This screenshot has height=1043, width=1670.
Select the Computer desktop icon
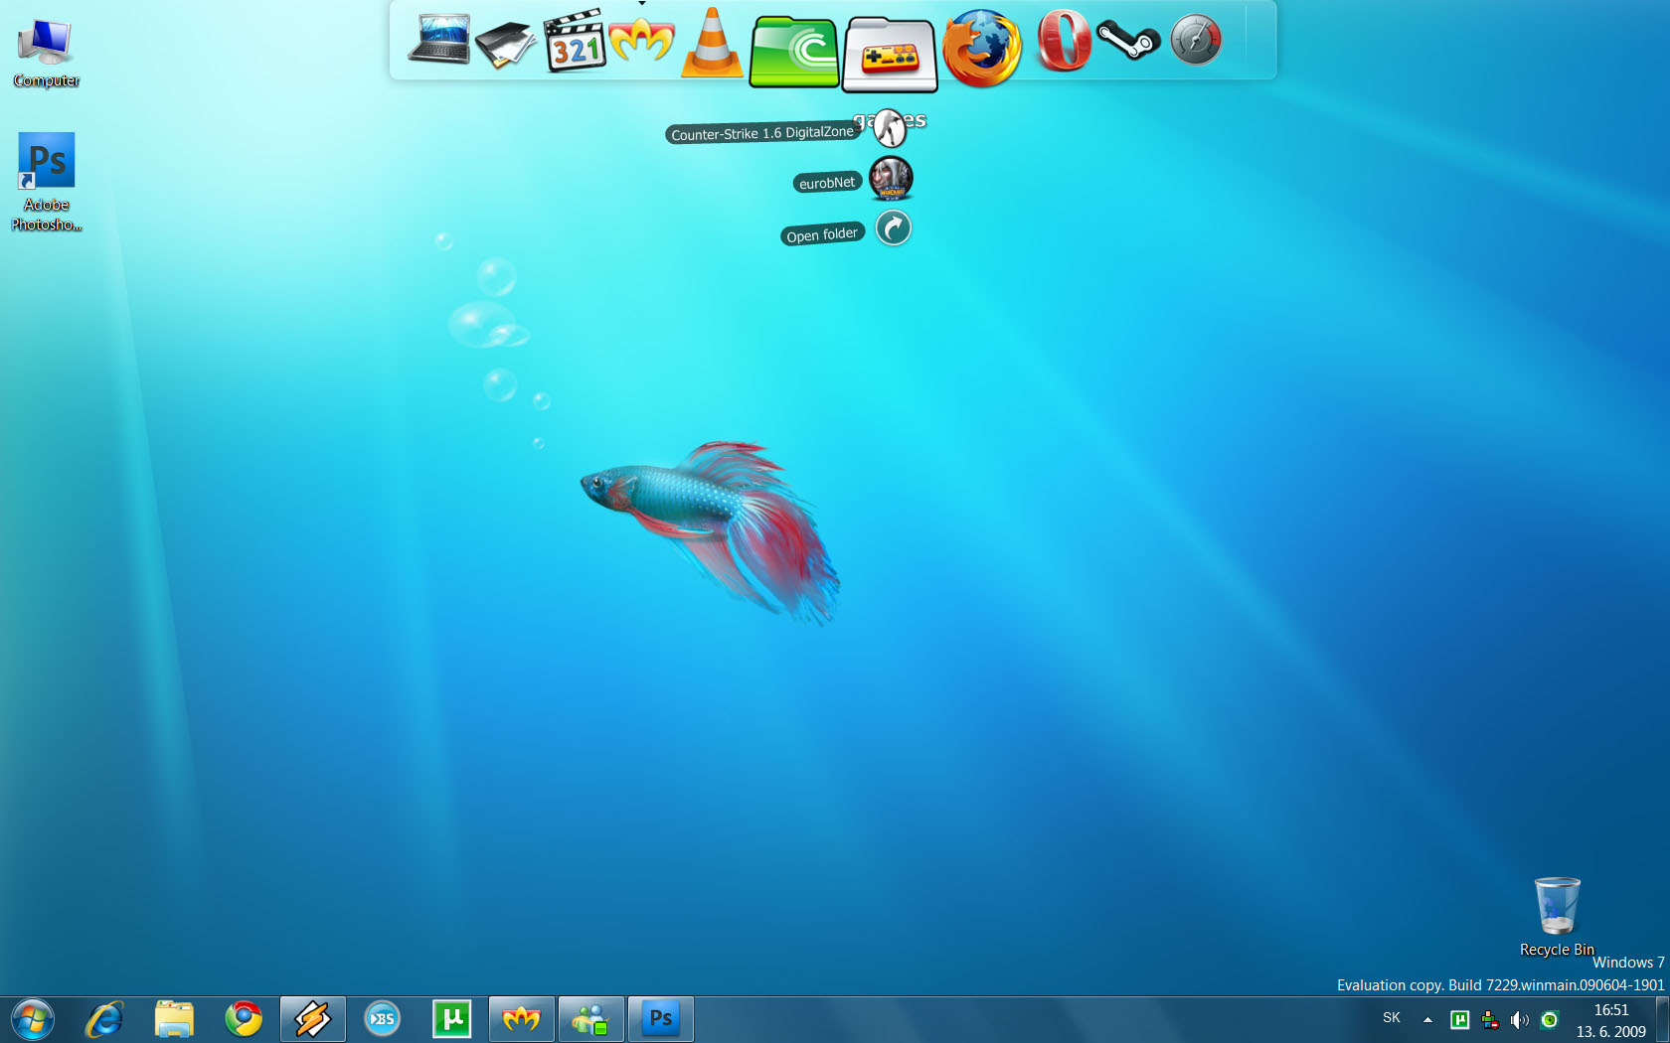pos(46,54)
